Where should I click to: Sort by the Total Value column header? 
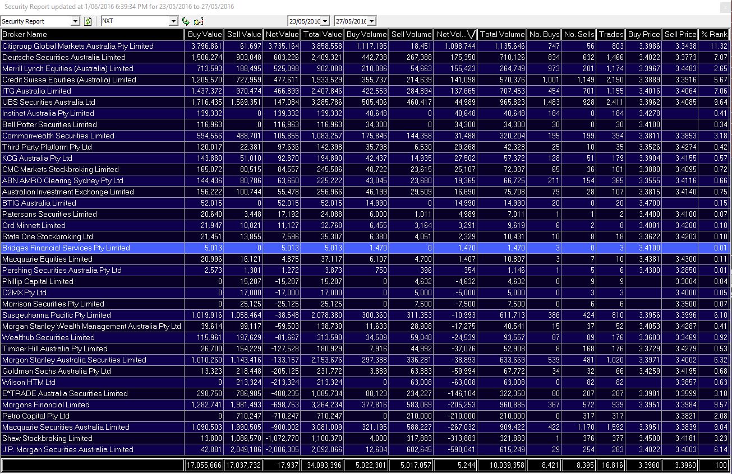coord(323,35)
